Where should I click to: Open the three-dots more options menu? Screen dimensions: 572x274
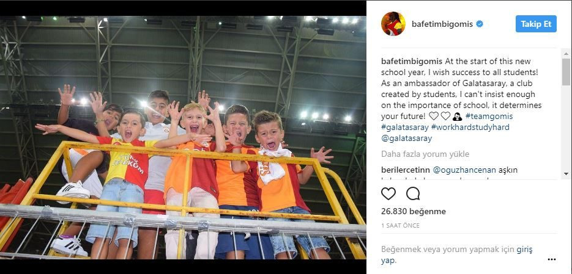(x=552, y=259)
